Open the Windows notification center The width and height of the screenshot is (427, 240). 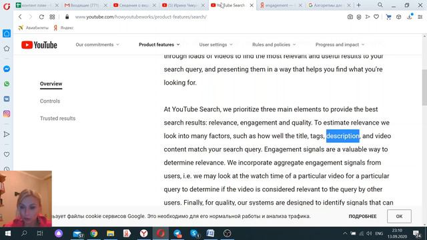click(x=417, y=233)
